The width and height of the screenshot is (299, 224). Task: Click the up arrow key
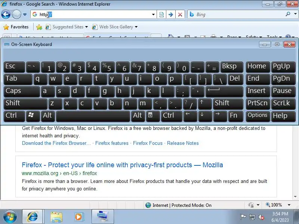[x=205, y=104]
